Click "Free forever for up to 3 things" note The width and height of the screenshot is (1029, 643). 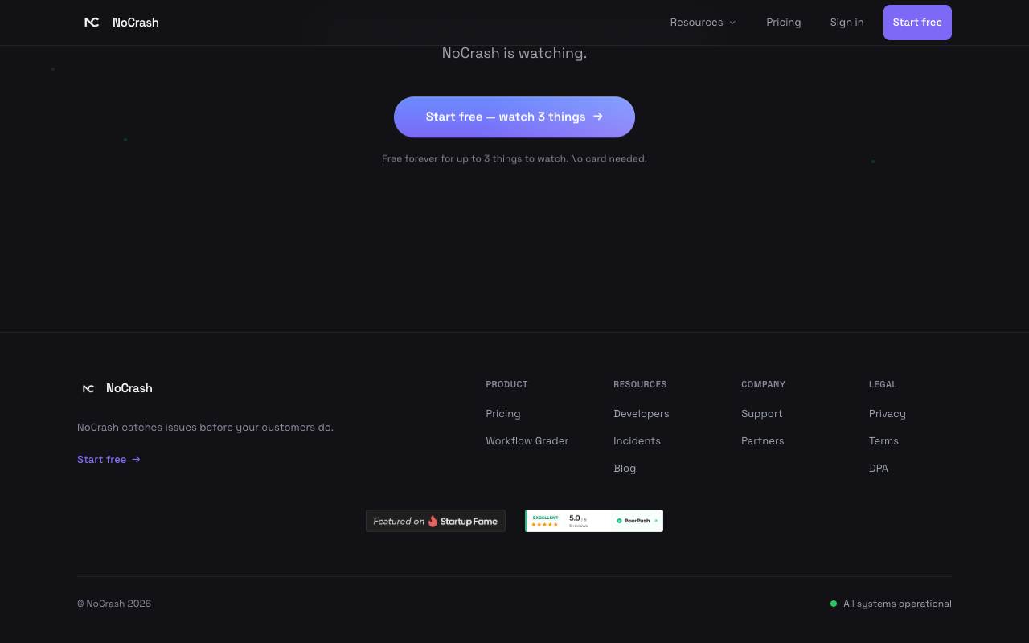pos(514,159)
